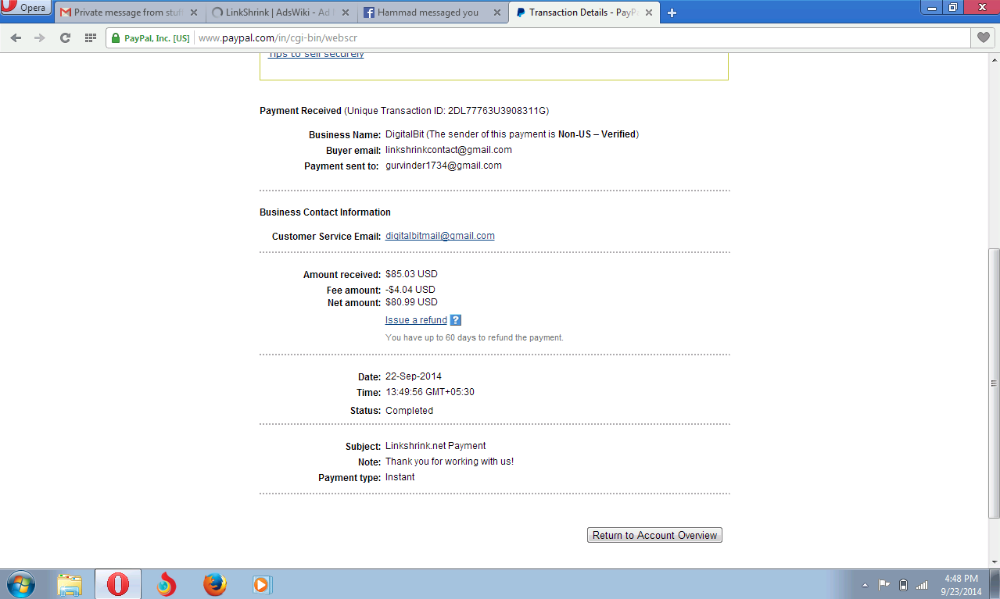The height and width of the screenshot is (599, 1000).
Task: Close the Gmail Private message tab
Action: 194,12
